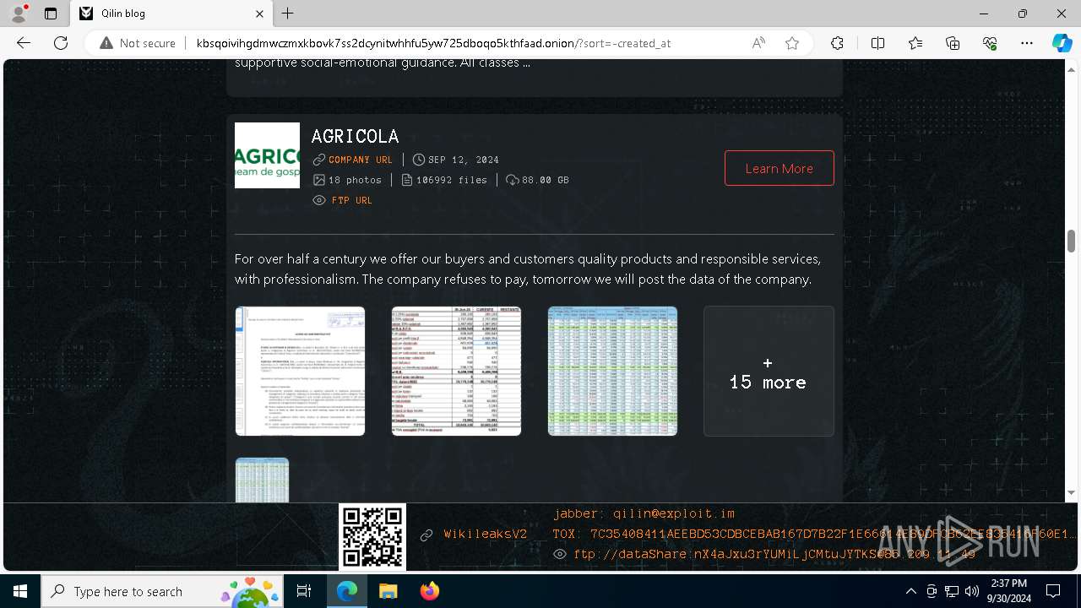1081x608 pixels.
Task: Open the second spreadsheet photo thumbnail
Action: (456, 371)
